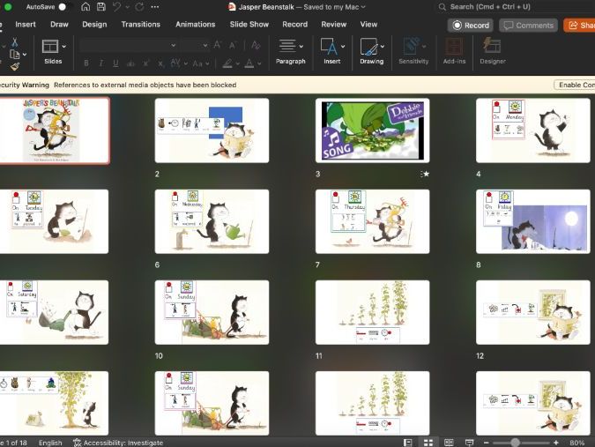This screenshot has height=447, width=595.
Task: Click the Slide Sorter grid view icon
Action: [428, 443]
